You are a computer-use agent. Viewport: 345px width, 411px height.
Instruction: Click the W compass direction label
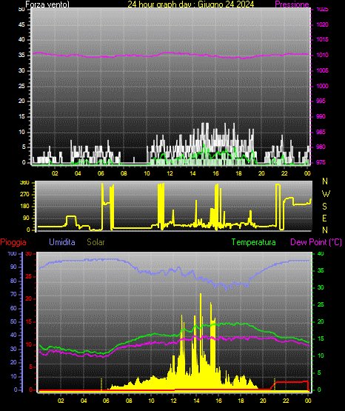[326, 194]
